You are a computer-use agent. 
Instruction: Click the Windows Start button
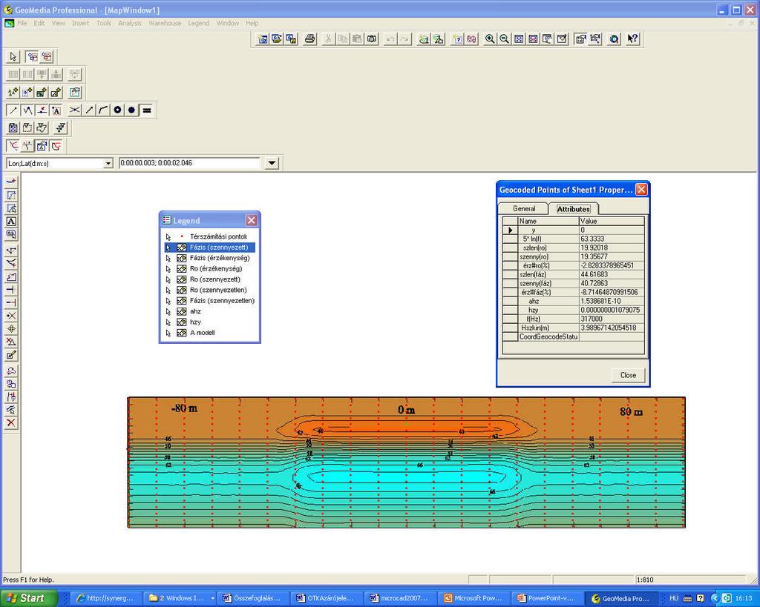tap(28, 598)
